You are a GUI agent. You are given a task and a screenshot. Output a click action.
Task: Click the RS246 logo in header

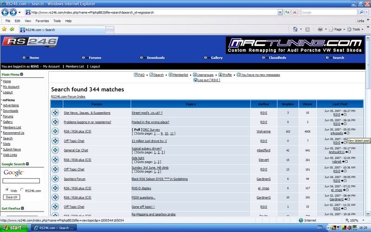coord(30,42)
